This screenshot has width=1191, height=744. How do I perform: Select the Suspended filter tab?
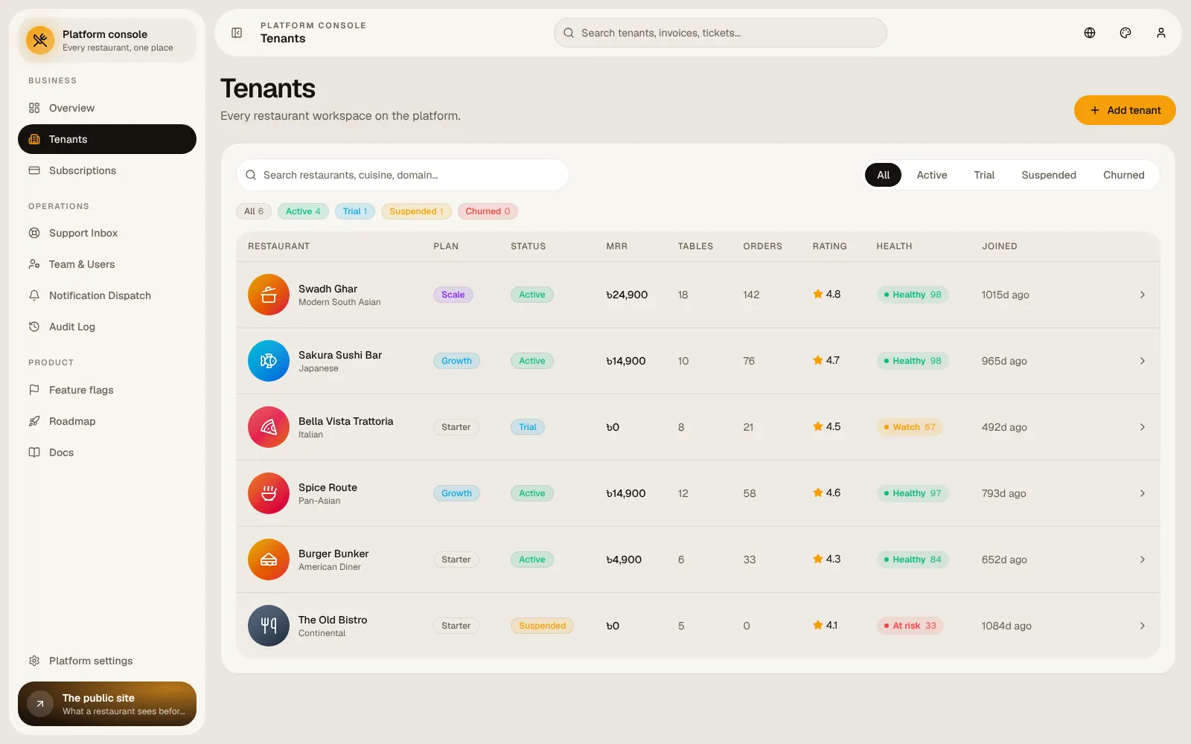1049,175
